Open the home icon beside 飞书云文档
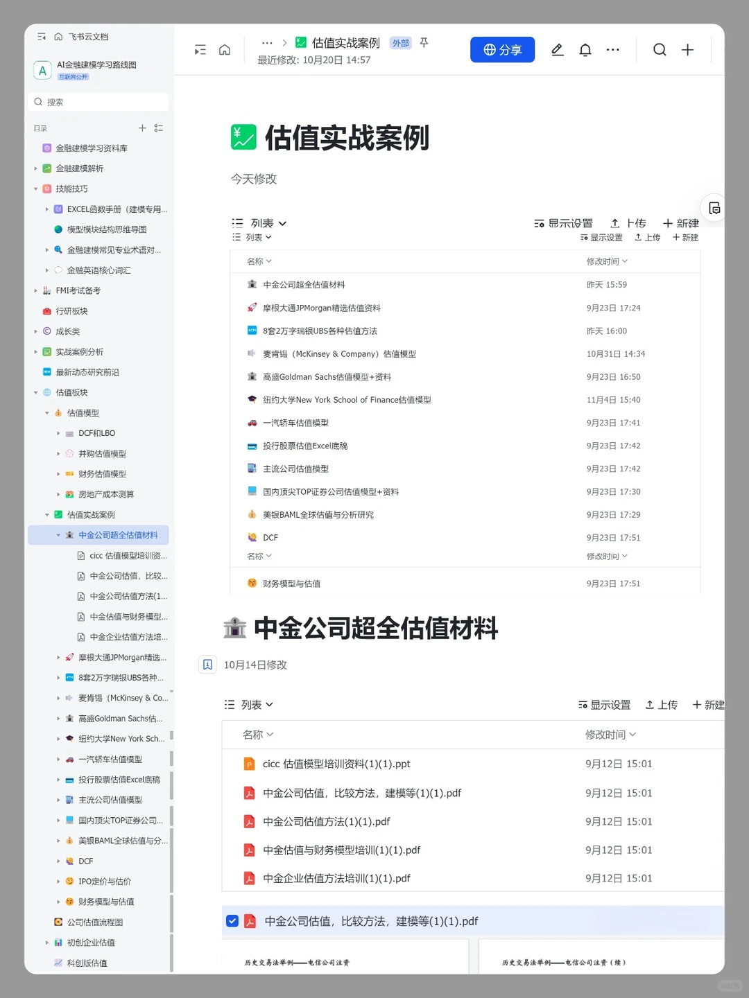749x998 pixels. tap(58, 37)
